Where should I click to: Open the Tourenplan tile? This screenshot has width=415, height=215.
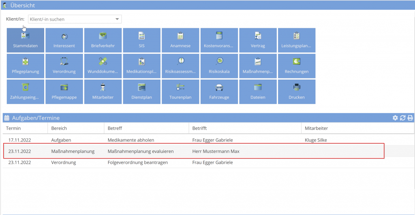(180, 92)
